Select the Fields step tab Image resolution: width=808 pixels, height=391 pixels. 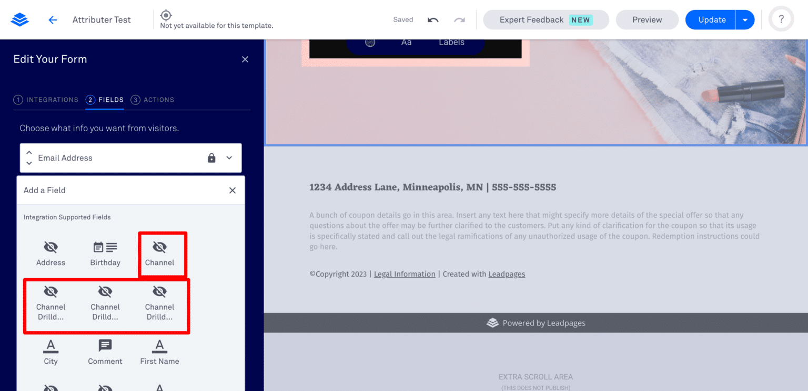tap(105, 100)
